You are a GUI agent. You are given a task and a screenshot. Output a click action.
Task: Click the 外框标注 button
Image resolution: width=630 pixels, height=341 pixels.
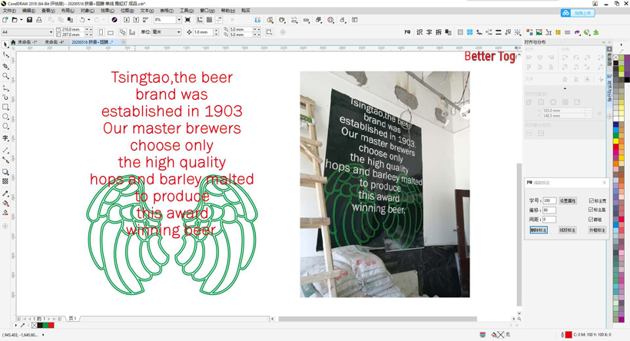[597, 230]
